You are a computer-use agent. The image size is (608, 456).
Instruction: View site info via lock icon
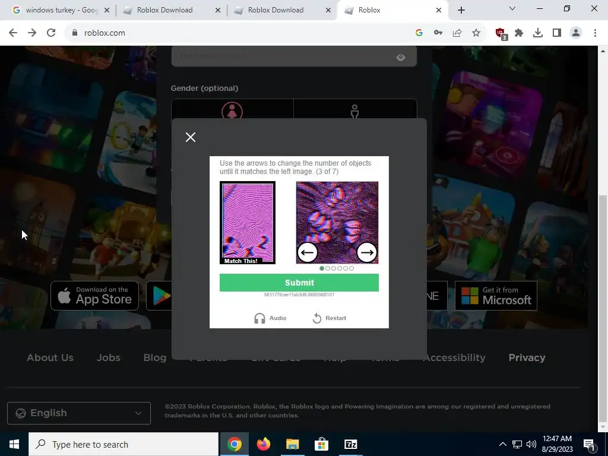(x=74, y=33)
